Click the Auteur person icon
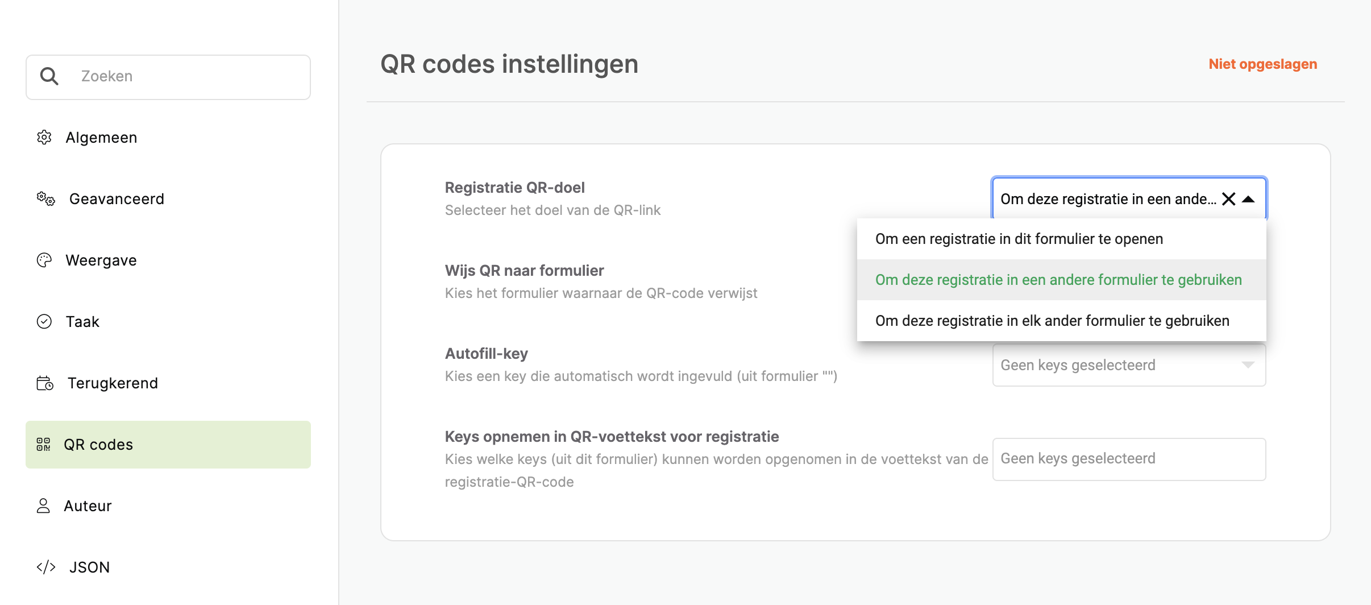This screenshot has height=605, width=1371. (x=43, y=505)
